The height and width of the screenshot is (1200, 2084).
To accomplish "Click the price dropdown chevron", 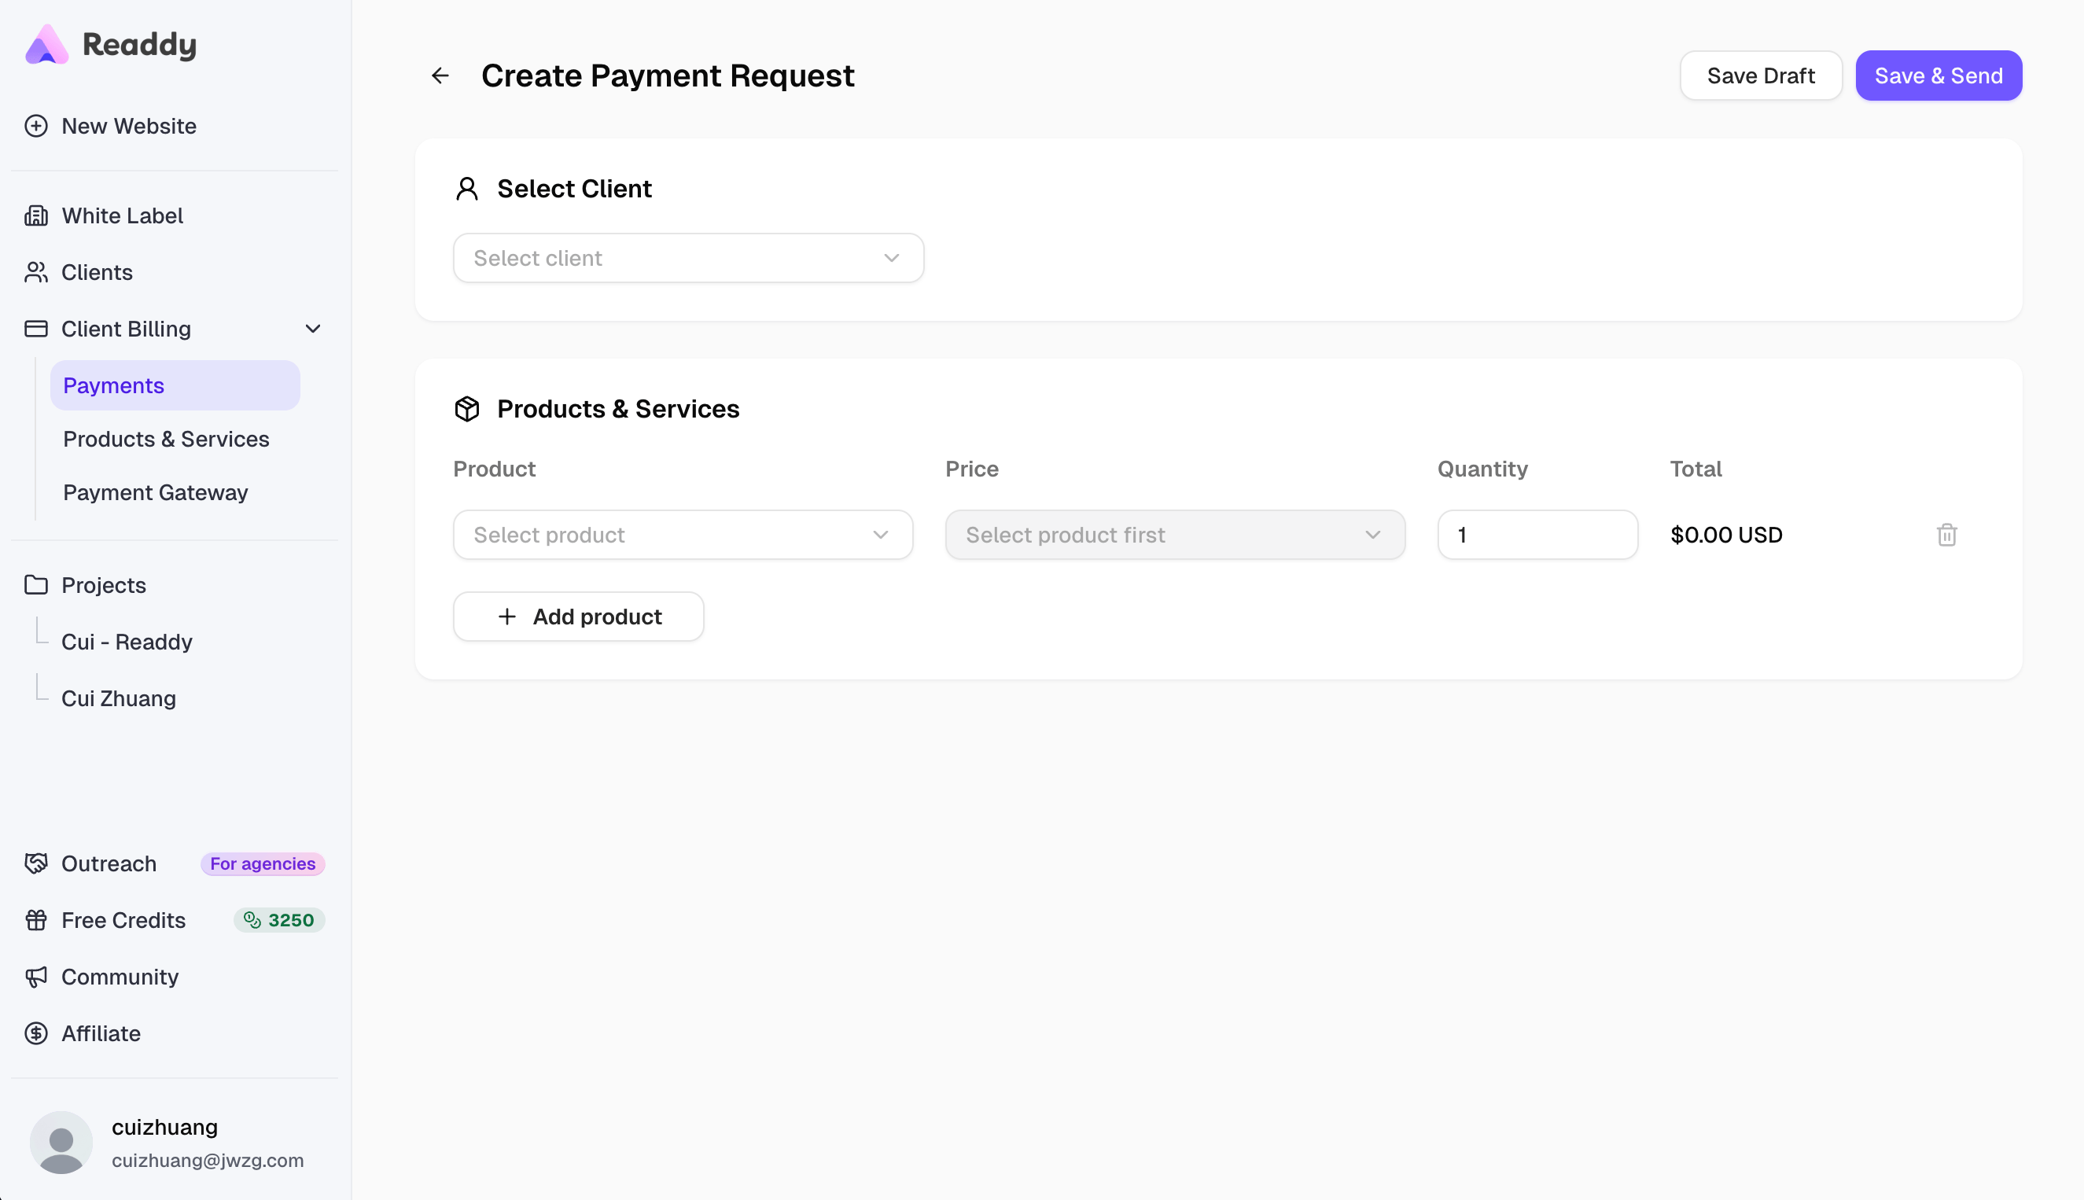I will 1373,535.
